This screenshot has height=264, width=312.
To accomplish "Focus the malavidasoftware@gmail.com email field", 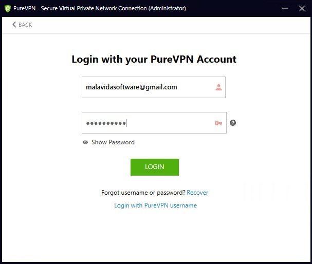I will pos(154,87).
